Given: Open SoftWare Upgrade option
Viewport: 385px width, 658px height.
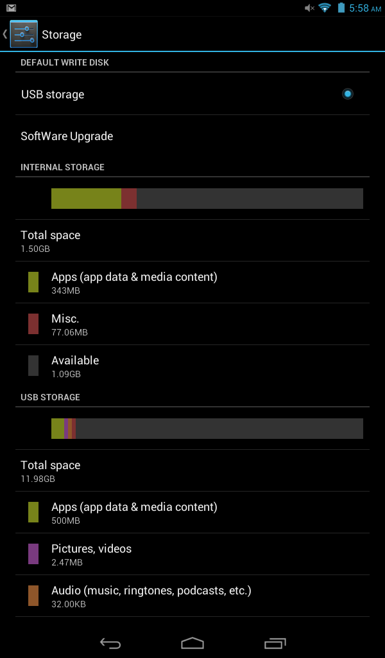Looking at the screenshot, I should click(x=193, y=136).
